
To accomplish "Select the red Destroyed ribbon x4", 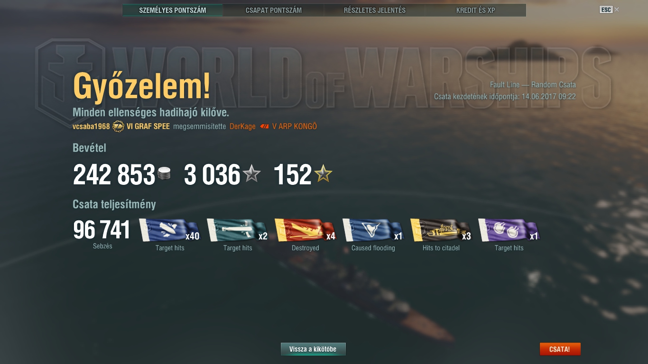I will coord(305,230).
